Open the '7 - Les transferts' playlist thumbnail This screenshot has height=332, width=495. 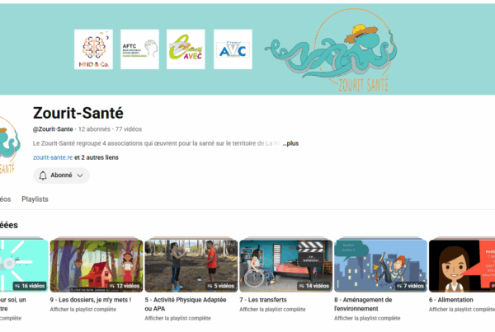point(285,265)
